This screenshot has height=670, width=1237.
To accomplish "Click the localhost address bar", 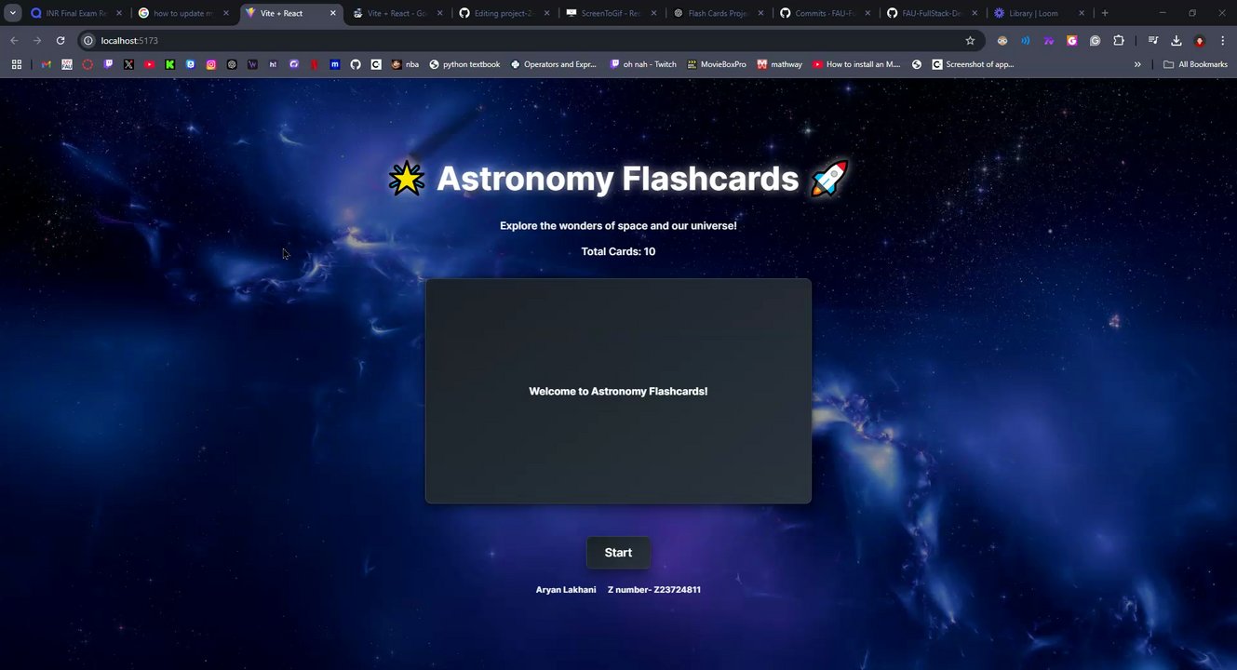I will click(x=521, y=41).
